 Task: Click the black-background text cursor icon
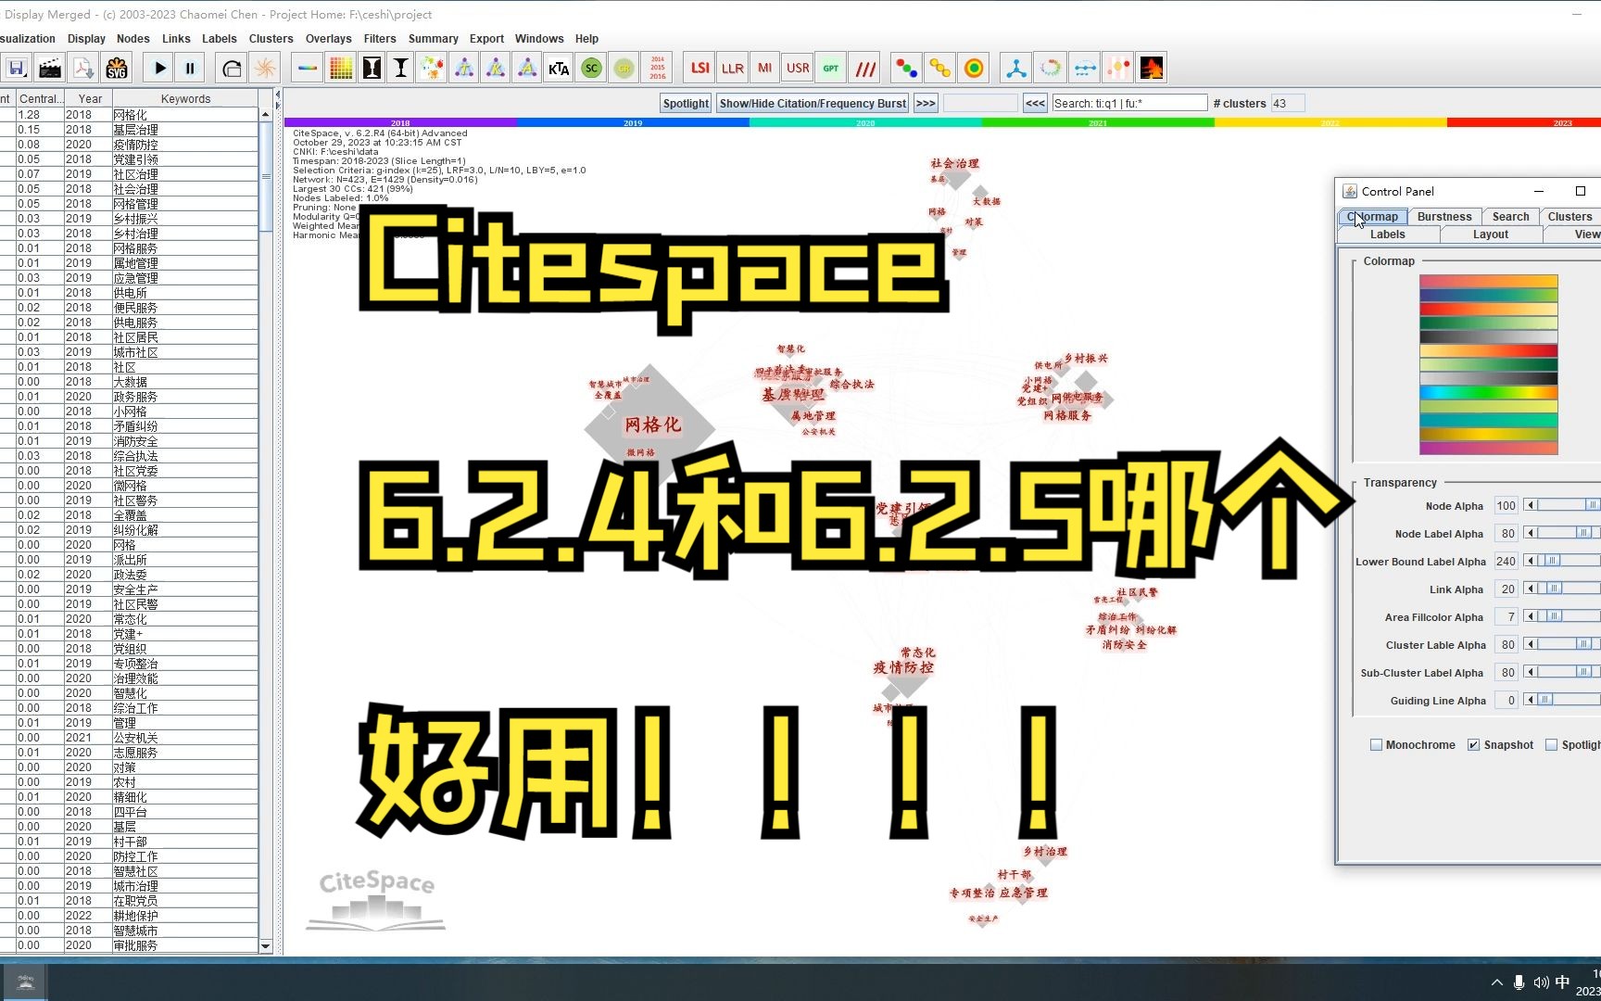point(372,68)
